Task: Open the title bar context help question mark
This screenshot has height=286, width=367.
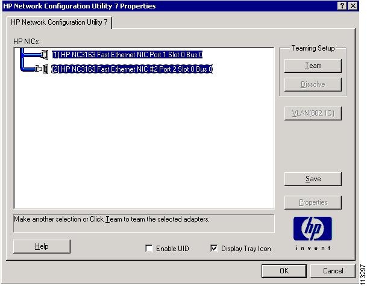Action: (342, 5)
